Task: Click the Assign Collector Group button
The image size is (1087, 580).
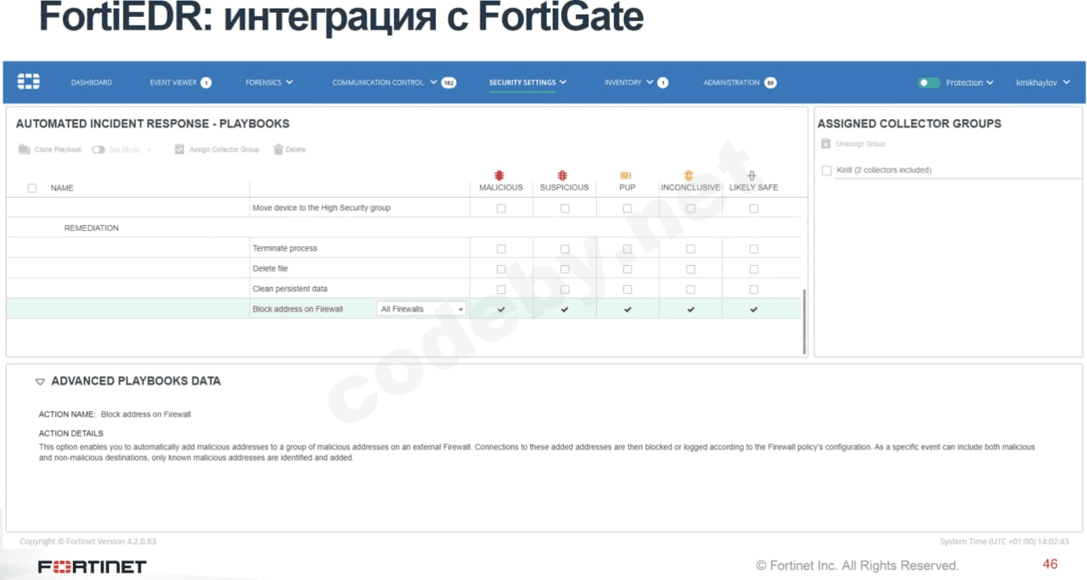Action: pos(217,149)
